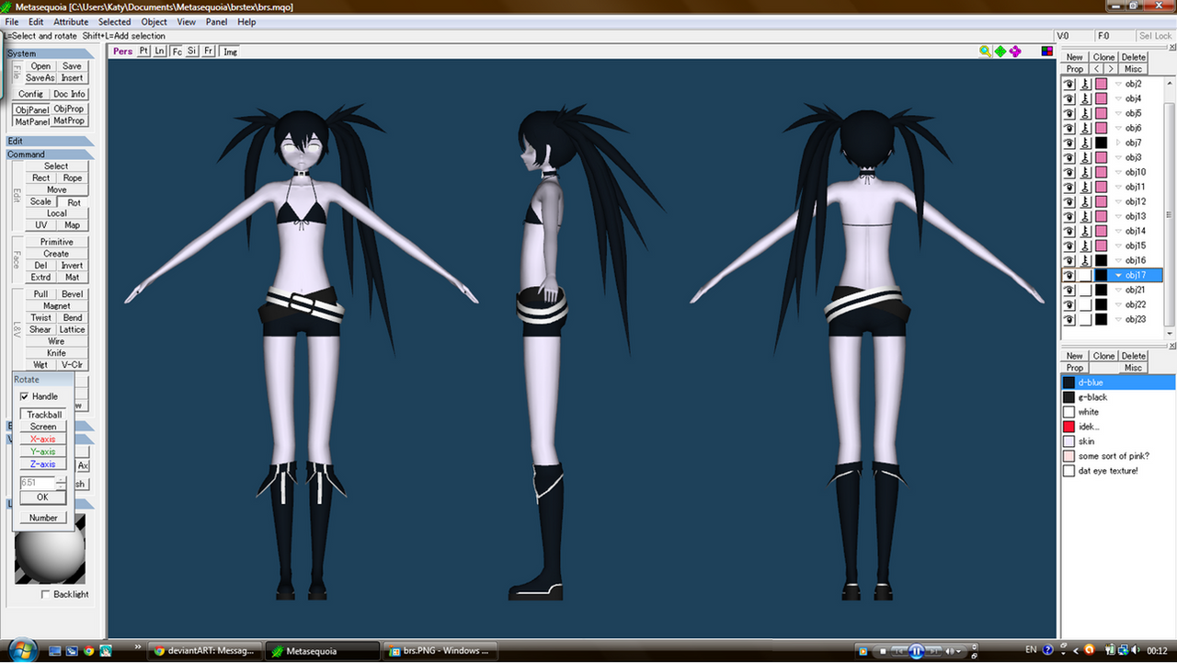Screen dimensions: 1177x663
Task: Click the Magnet command button
Action: coord(57,306)
